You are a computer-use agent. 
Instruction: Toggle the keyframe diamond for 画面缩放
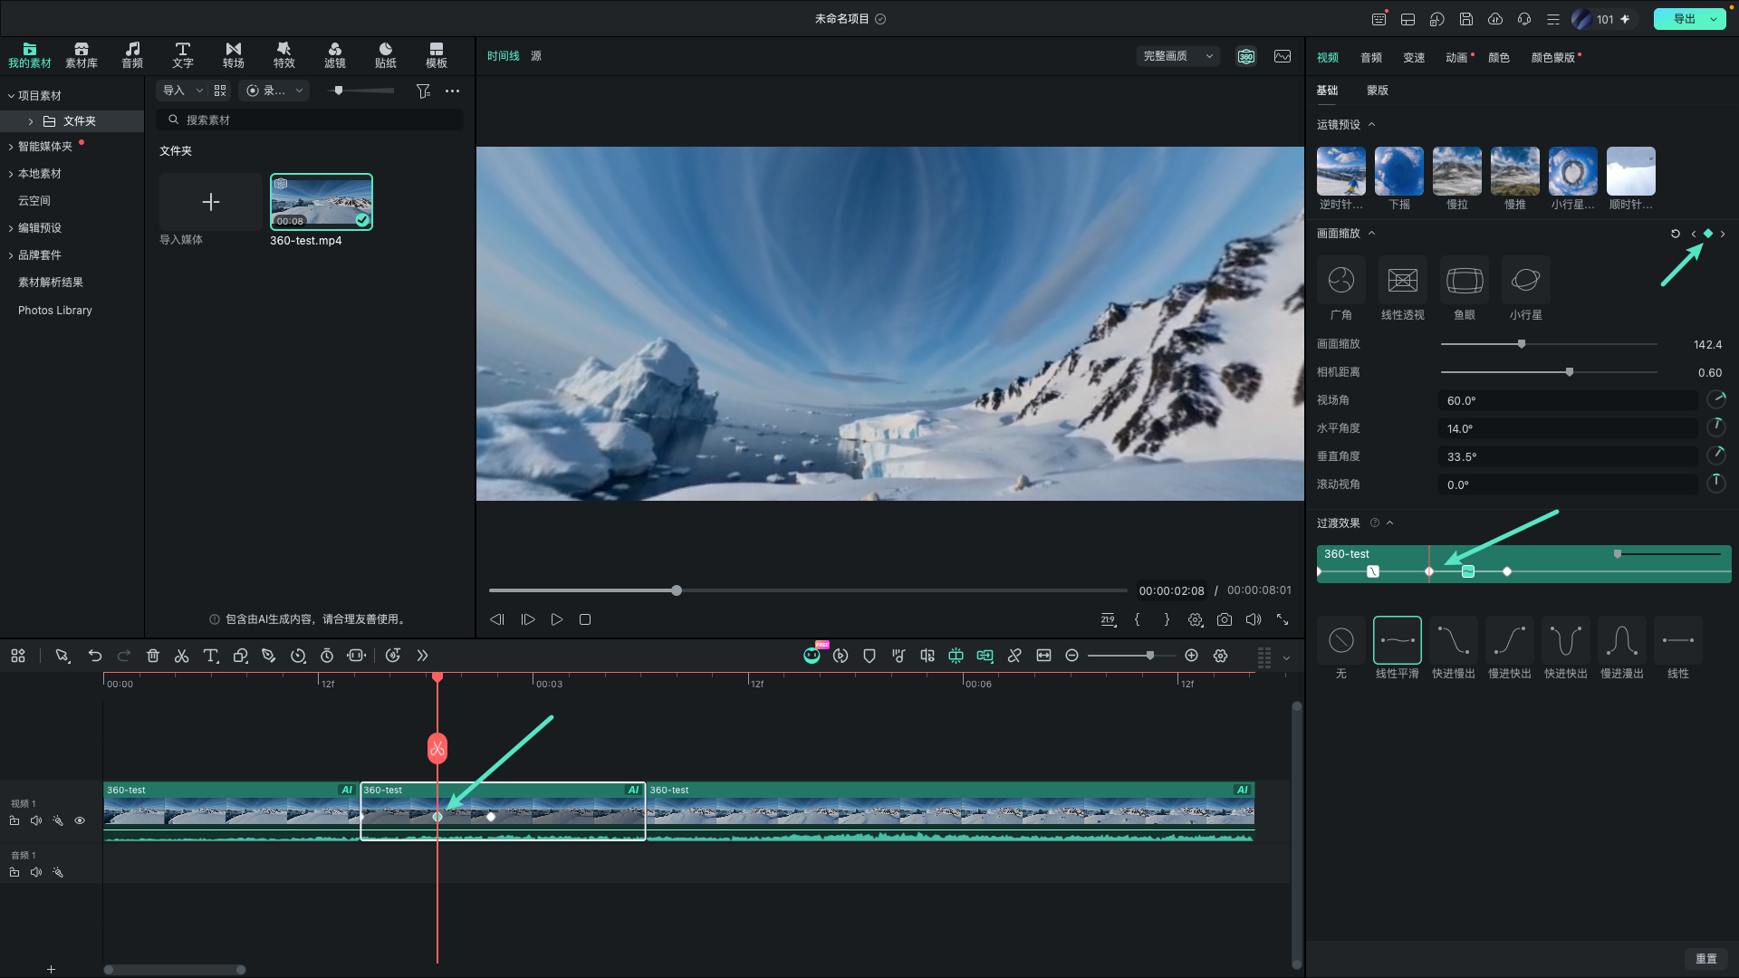(1708, 234)
